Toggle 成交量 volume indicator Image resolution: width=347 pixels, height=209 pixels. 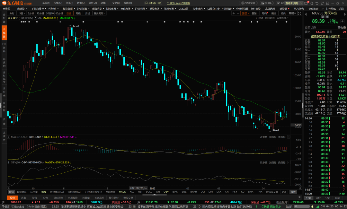coord(34,192)
